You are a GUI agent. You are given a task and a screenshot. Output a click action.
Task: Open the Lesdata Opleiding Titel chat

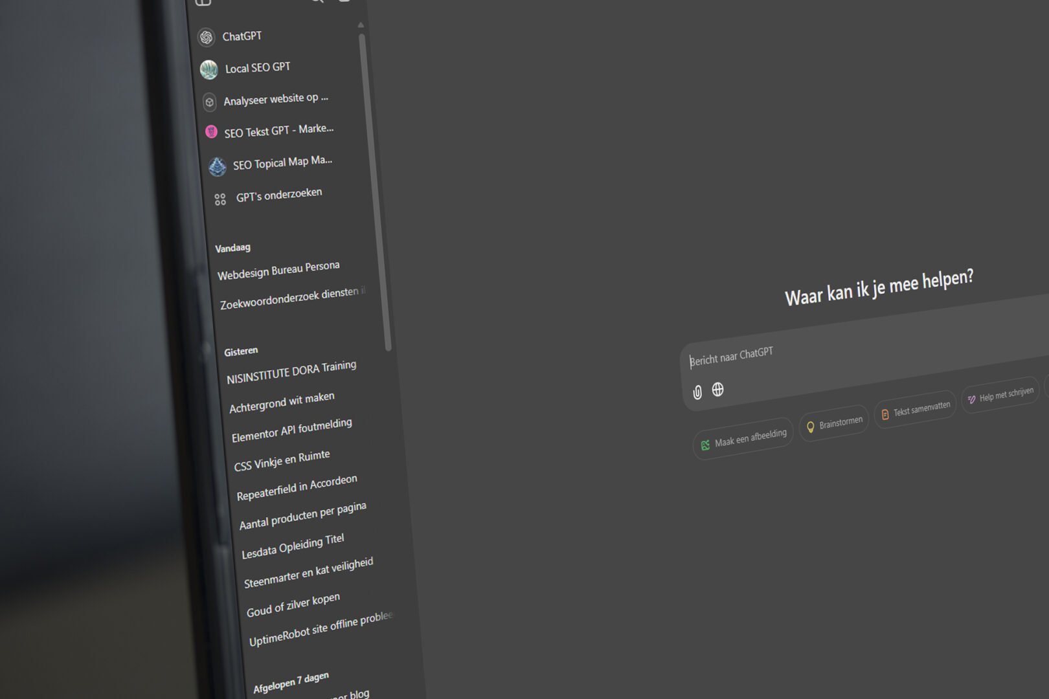pyautogui.click(x=293, y=547)
